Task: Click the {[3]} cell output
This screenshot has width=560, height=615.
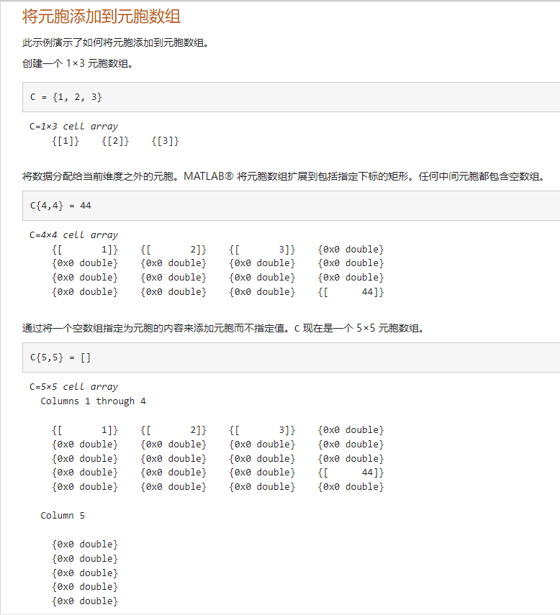Action: (x=166, y=141)
